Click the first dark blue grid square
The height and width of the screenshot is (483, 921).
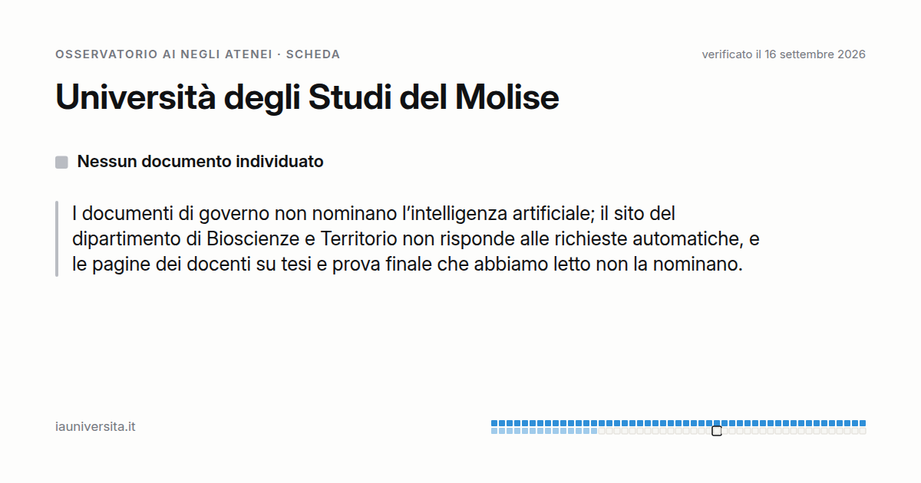click(494, 423)
